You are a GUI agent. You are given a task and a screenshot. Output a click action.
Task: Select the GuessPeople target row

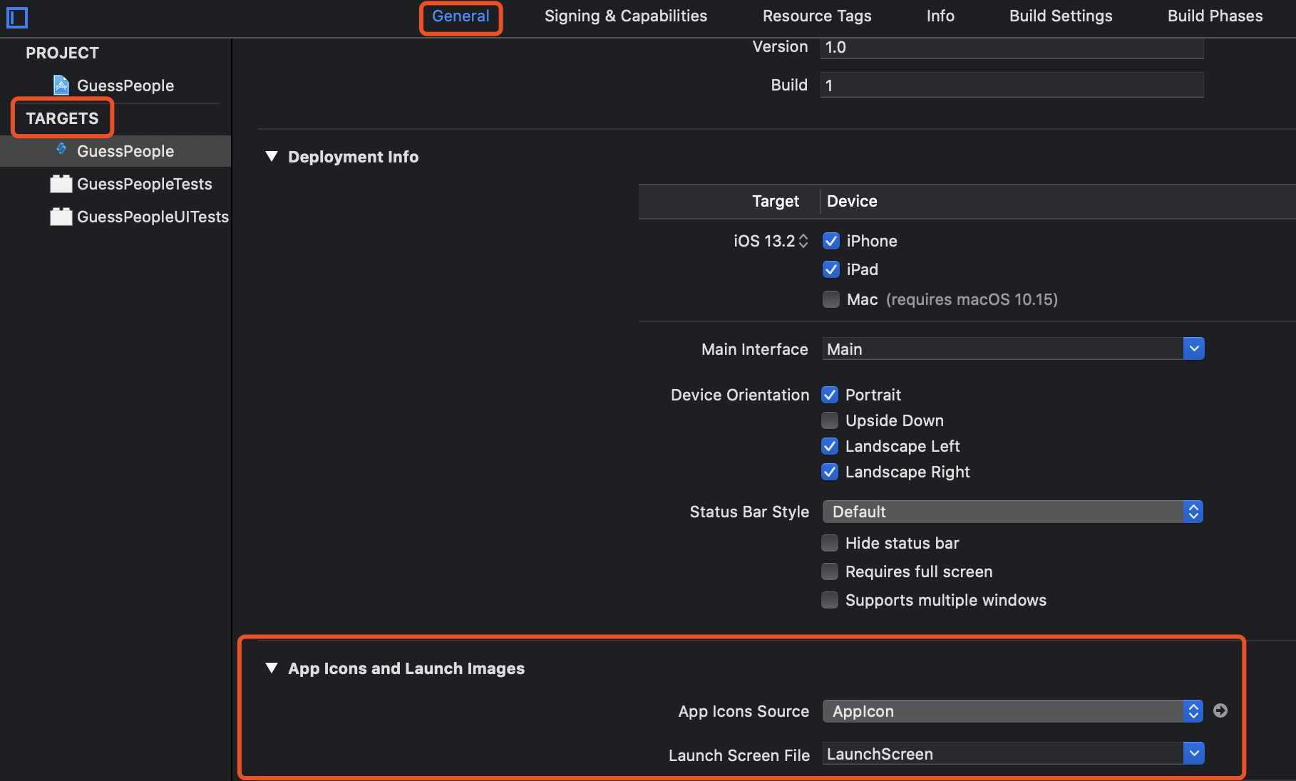(115, 151)
